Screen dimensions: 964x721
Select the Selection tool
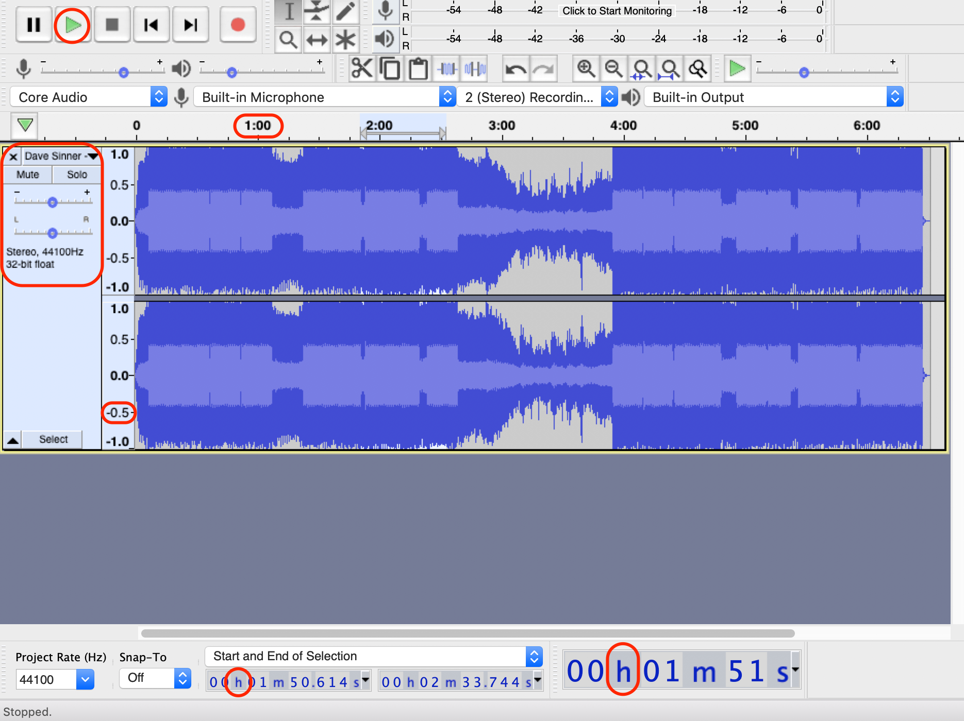tap(288, 12)
